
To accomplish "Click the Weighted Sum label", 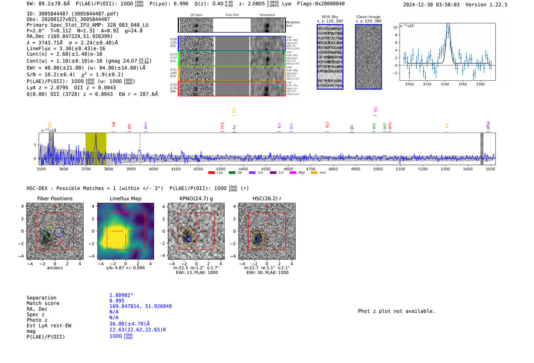I will pyautogui.click(x=293, y=24).
